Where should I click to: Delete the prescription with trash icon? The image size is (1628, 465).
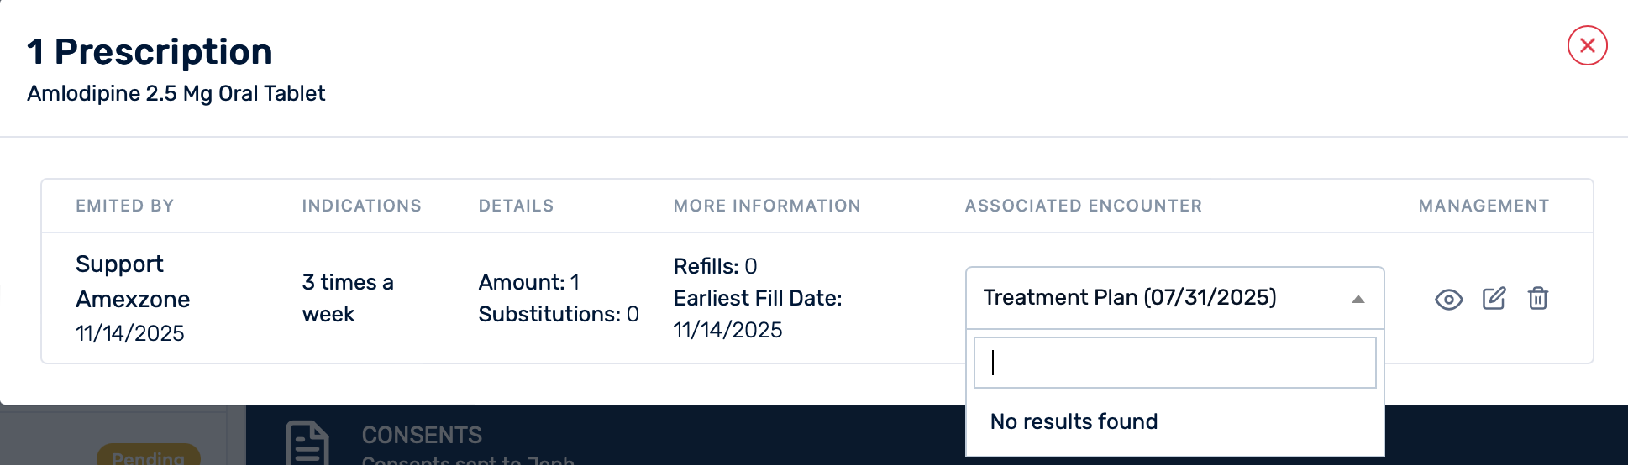[x=1537, y=298]
